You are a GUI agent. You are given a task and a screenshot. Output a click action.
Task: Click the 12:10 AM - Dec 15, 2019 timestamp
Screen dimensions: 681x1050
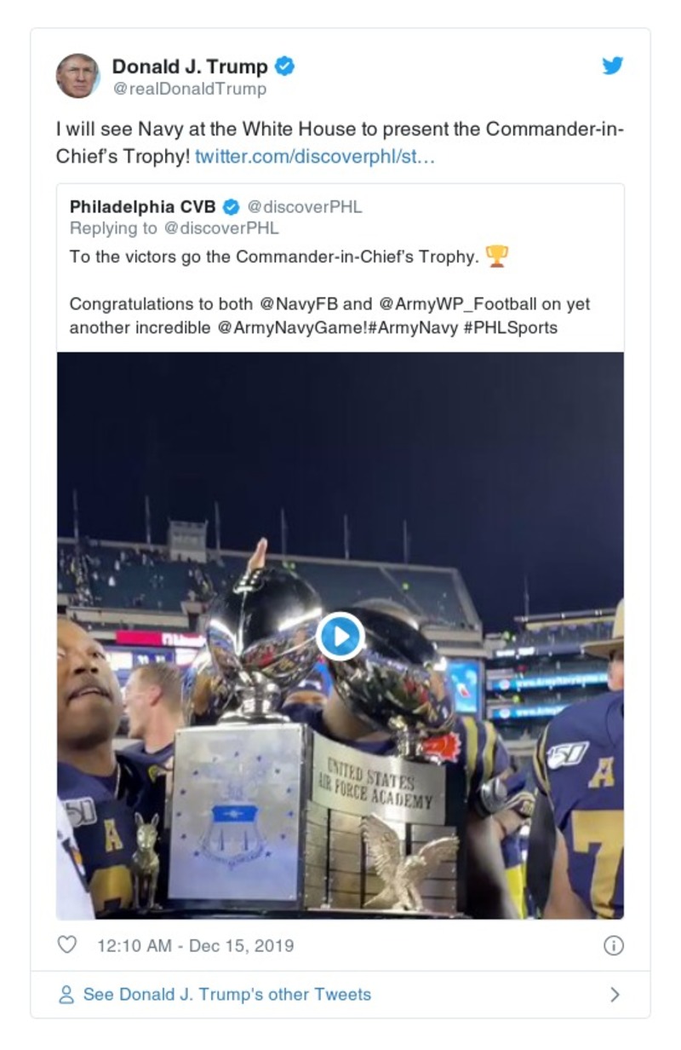(x=196, y=945)
